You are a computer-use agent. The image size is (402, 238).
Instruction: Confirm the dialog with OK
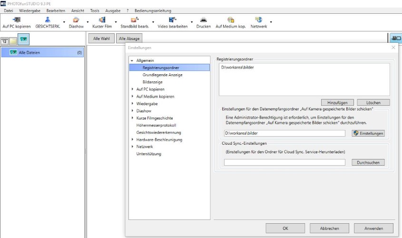(x=285, y=228)
